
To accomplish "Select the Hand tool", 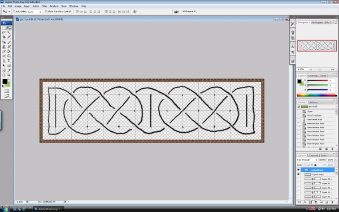I will (4, 75).
